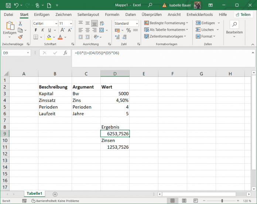Image resolution: width=257 pixels, height=204 pixels.
Task: Apply percent style number format
Action: click(128, 30)
